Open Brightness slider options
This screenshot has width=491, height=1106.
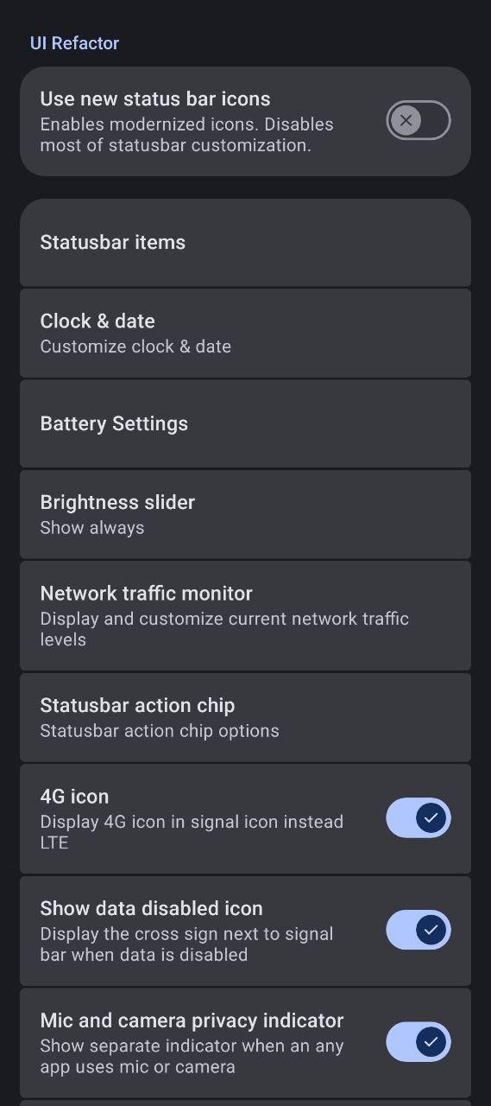pyautogui.click(x=245, y=515)
